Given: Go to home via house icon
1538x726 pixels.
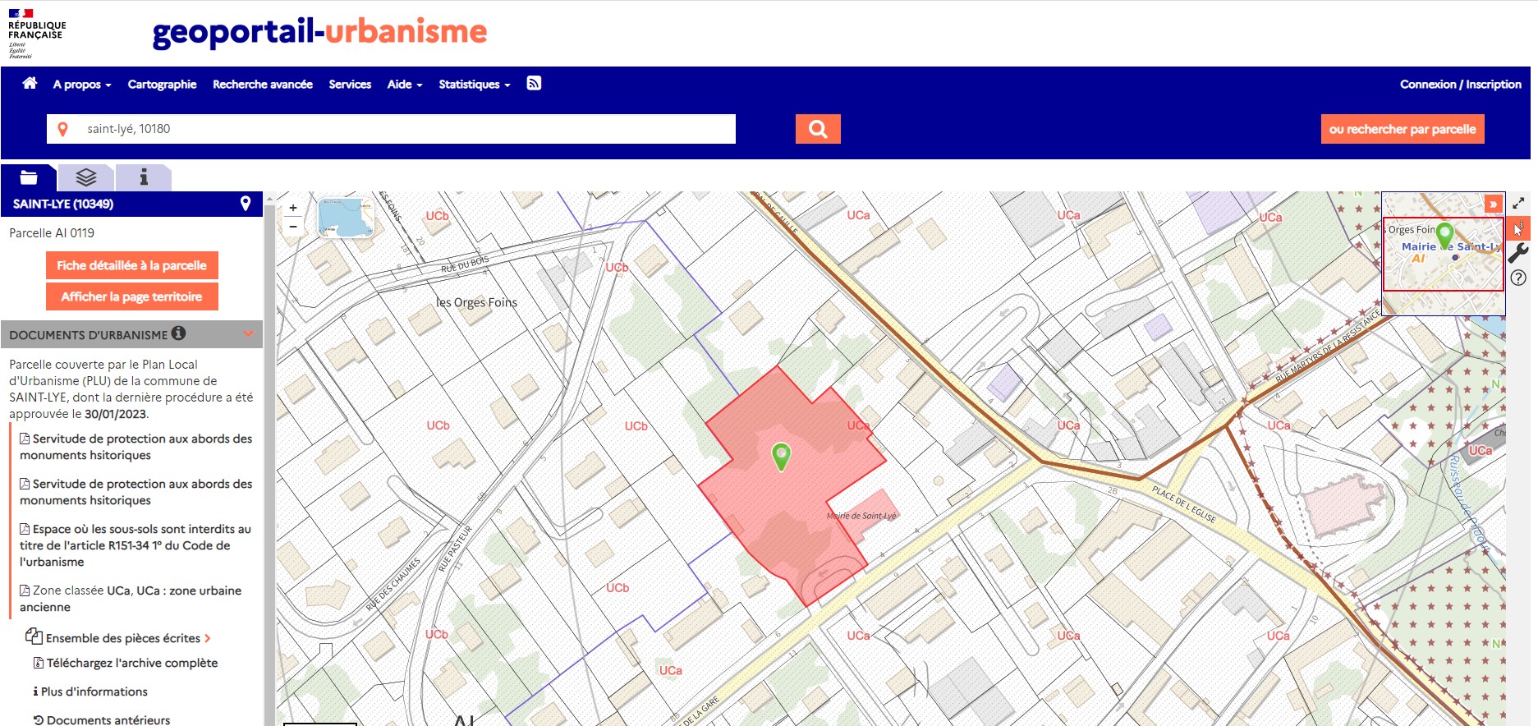Looking at the screenshot, I should [x=30, y=83].
